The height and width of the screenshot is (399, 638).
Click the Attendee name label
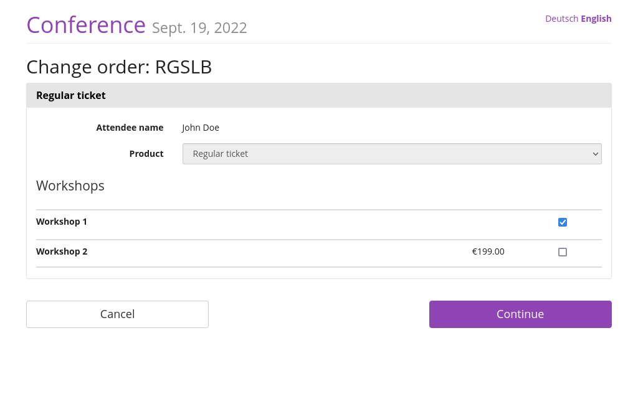click(130, 128)
